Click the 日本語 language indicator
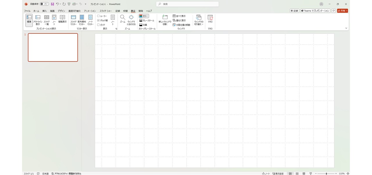372x175 pixels. pos(46,174)
